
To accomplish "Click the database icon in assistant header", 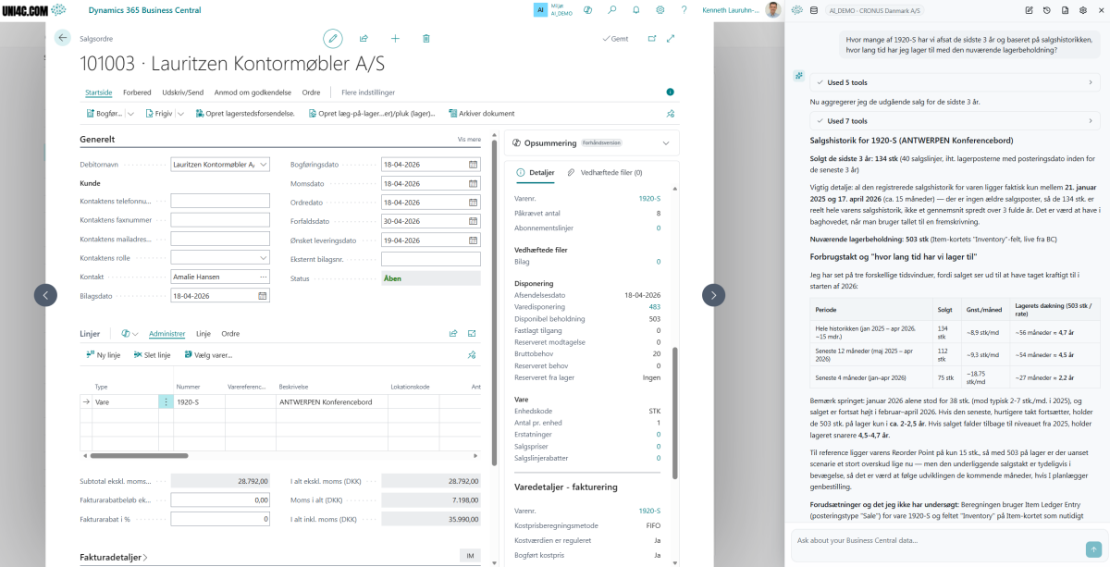I will tap(814, 10).
